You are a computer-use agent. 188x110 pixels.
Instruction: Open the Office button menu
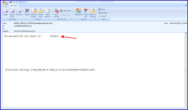4,3
